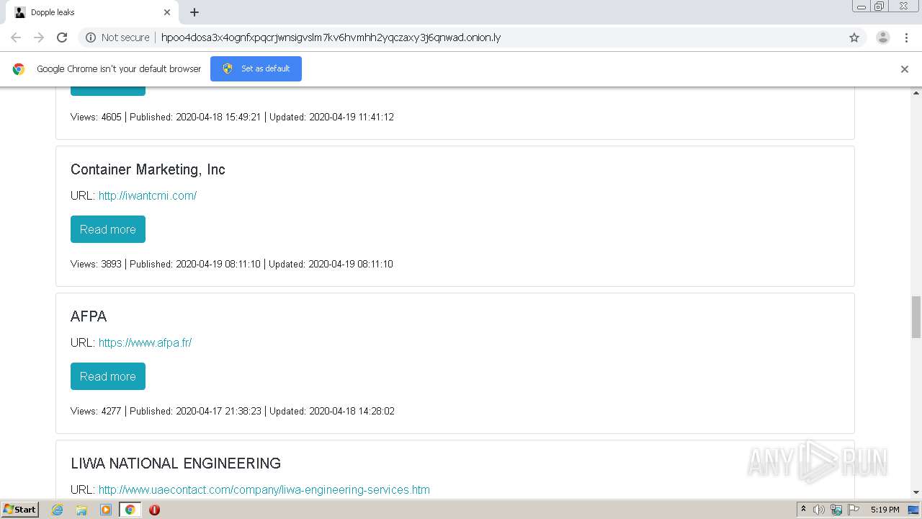922x519 pixels.
Task: Reload the page with refresh icon
Action: (x=62, y=37)
